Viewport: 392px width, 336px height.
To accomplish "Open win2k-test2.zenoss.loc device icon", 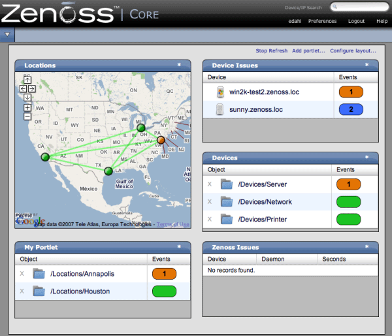I will [220, 93].
